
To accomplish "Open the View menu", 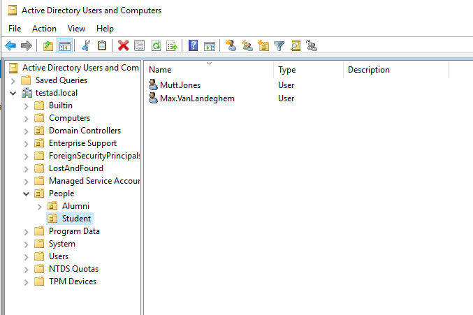I will pyautogui.click(x=76, y=29).
